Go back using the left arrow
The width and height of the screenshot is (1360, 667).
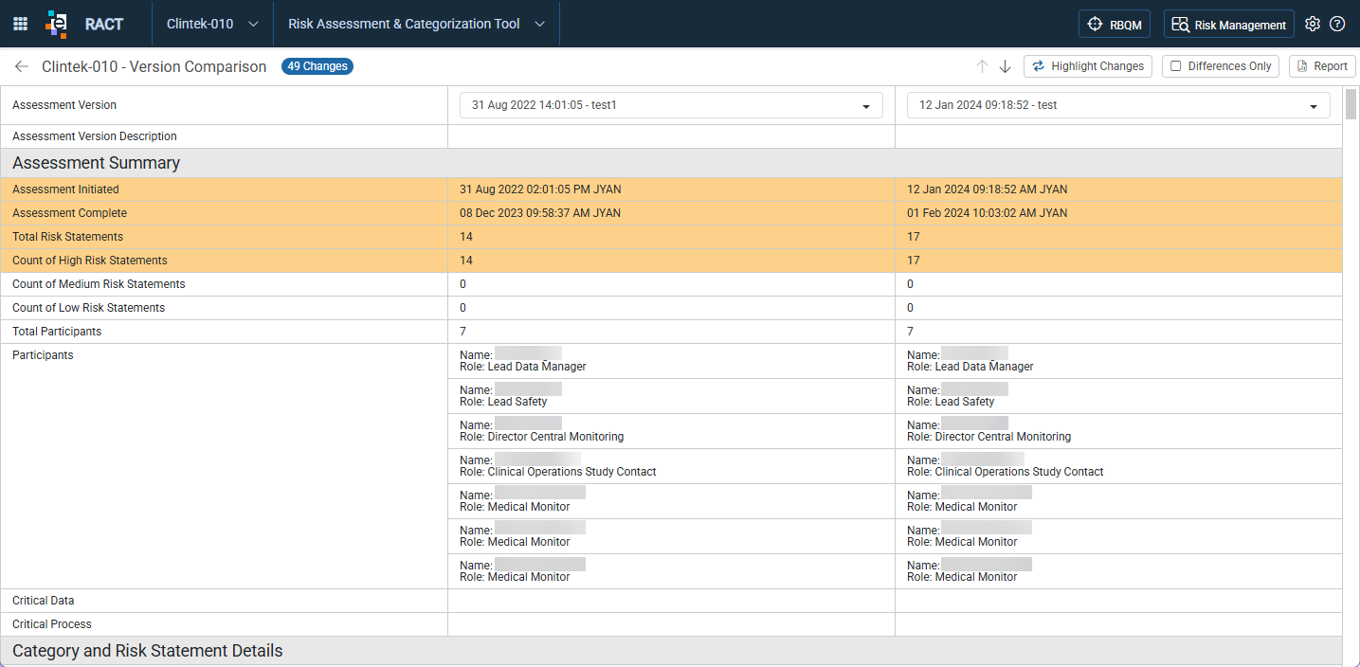(x=21, y=66)
